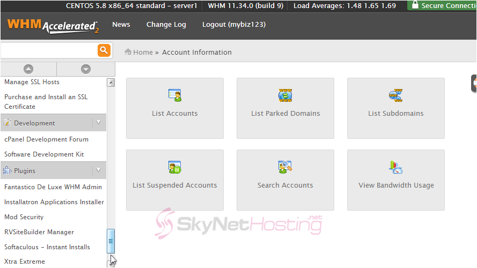Click the sidebar scrollbar thumb

(111, 241)
